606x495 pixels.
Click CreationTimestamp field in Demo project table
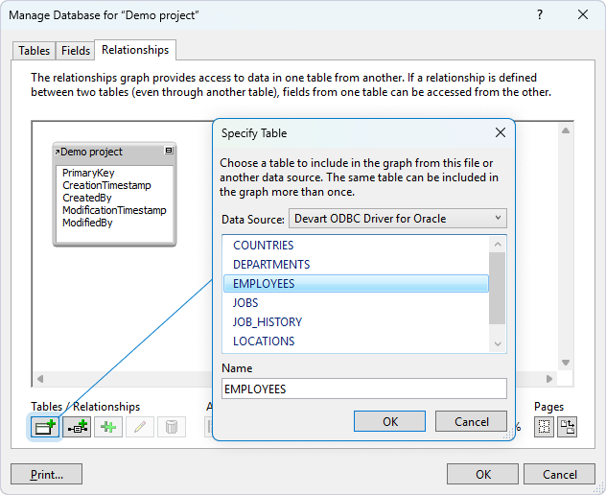106,185
